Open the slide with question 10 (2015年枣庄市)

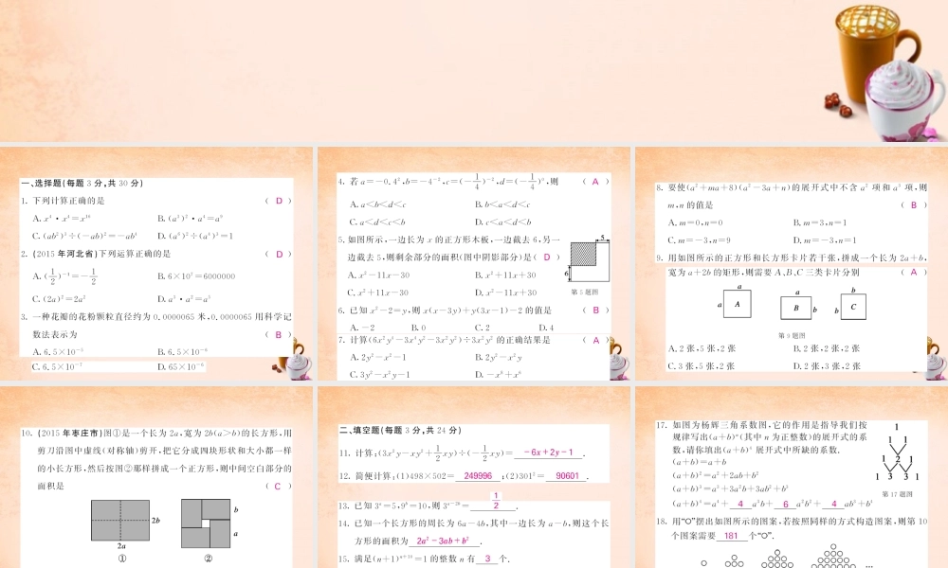(x=156, y=477)
